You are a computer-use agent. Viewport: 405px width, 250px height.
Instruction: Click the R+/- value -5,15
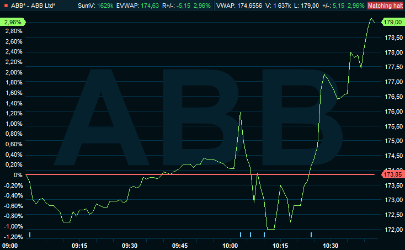pos(183,6)
